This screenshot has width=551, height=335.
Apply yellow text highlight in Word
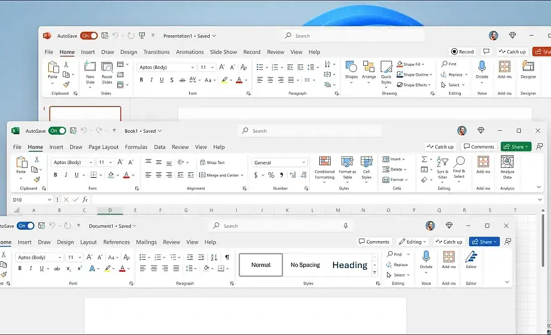click(x=108, y=269)
